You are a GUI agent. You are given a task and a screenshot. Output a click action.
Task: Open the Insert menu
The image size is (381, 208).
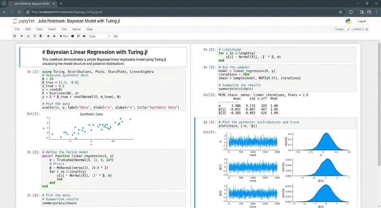tap(52, 29)
